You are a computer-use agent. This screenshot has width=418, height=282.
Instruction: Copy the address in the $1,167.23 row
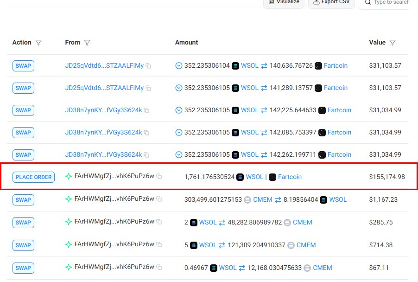[x=159, y=199]
